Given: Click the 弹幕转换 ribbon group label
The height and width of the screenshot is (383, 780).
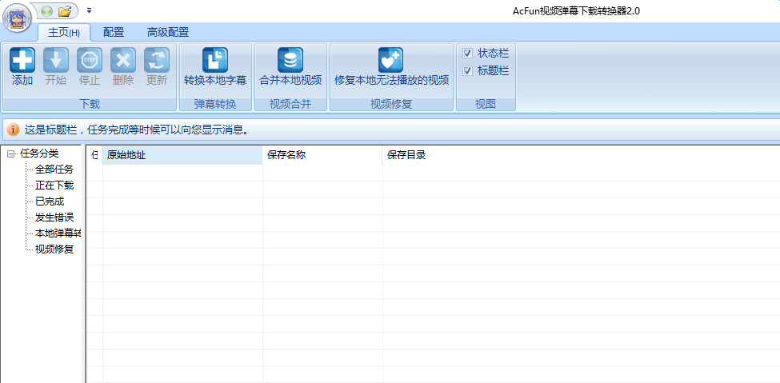Looking at the screenshot, I should tap(215, 104).
